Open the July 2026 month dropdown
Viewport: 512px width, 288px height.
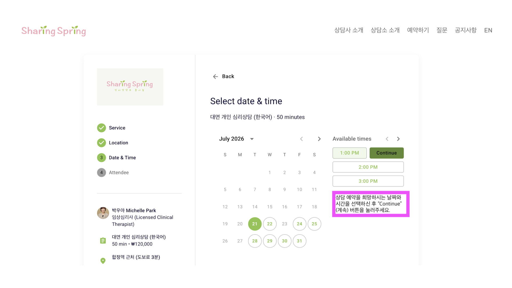pyautogui.click(x=237, y=139)
